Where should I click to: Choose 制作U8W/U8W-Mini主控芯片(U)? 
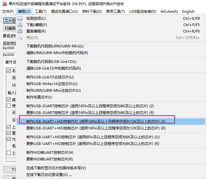pos(111,91)
